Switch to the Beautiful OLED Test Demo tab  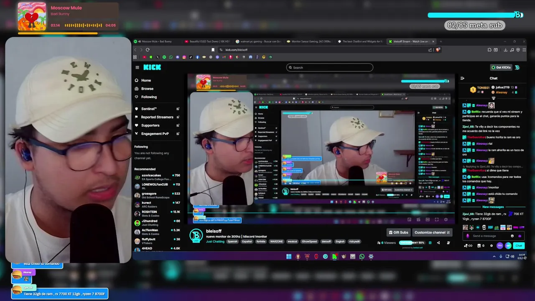tap(207, 41)
